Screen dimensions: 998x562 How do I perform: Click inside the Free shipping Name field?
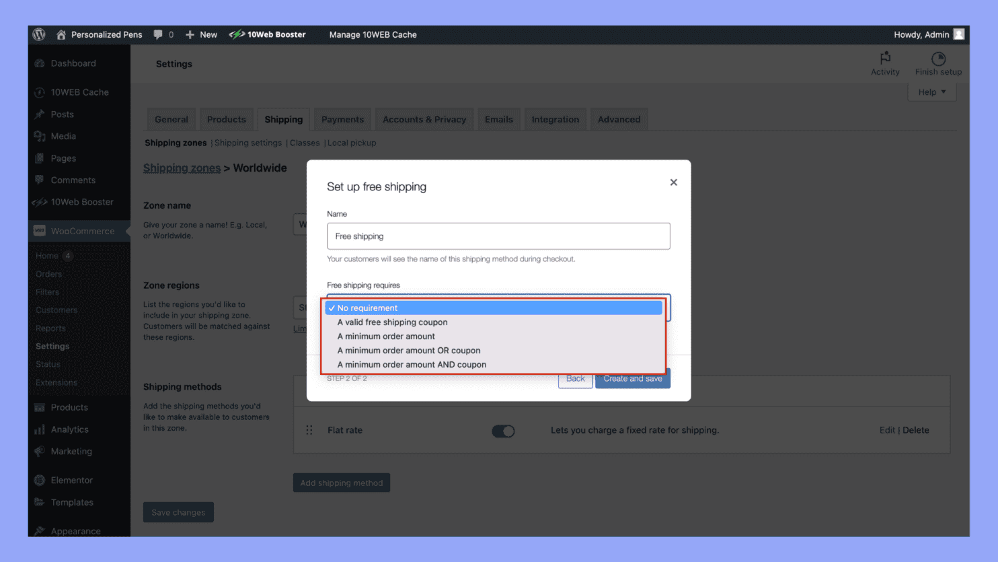tap(498, 236)
